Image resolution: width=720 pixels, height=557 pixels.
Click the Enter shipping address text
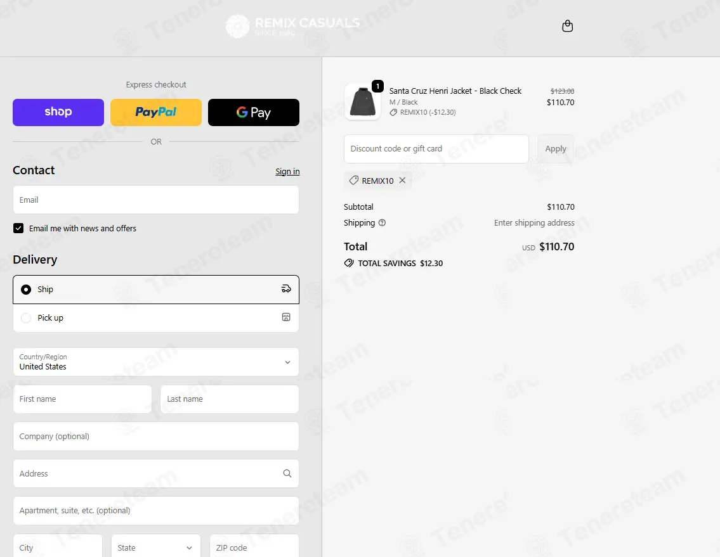coord(534,222)
